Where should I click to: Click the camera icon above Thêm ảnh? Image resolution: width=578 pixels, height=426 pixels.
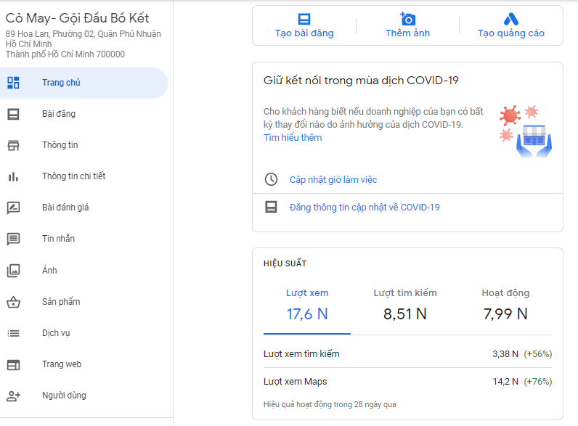(x=407, y=19)
